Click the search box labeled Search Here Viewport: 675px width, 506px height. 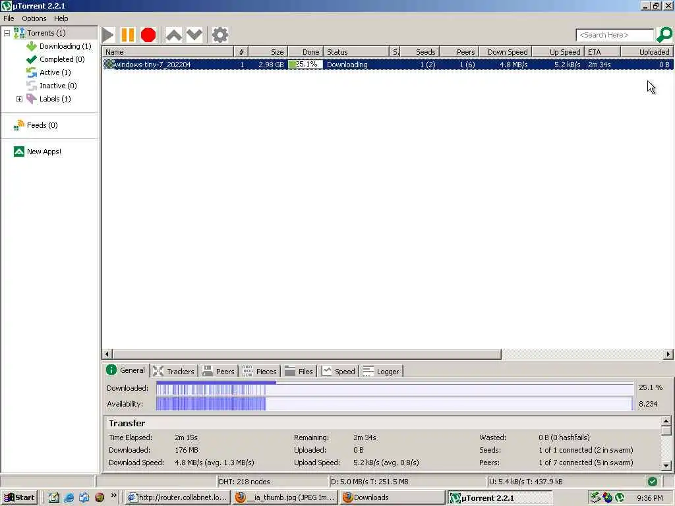(x=615, y=35)
